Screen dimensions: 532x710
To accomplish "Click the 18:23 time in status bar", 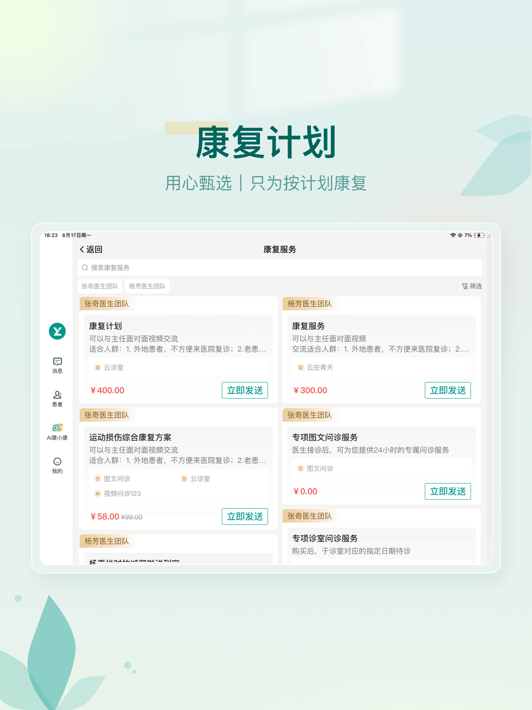I will tap(51, 235).
